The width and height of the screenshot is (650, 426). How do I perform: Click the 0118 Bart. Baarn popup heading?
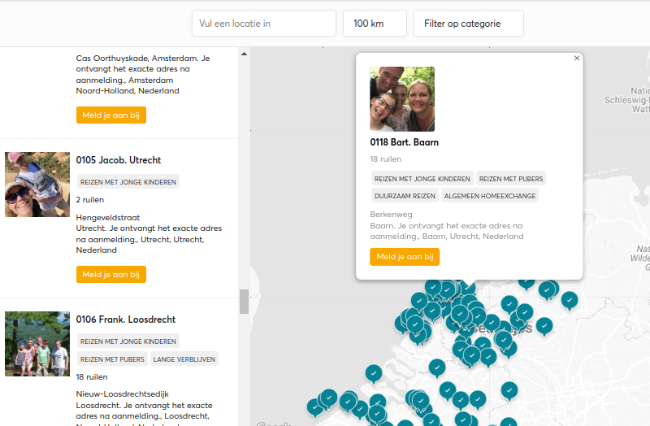pos(404,142)
